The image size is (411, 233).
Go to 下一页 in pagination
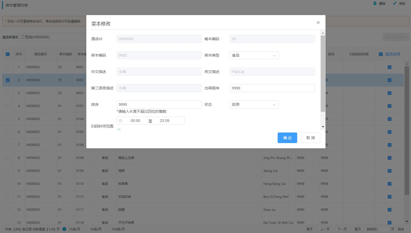[342, 229]
